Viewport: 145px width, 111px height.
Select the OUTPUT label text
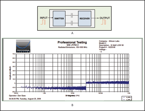[x=105, y=18]
